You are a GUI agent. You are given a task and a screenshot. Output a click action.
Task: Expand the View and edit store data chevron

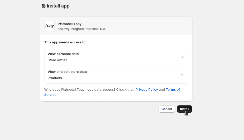(x=182, y=75)
